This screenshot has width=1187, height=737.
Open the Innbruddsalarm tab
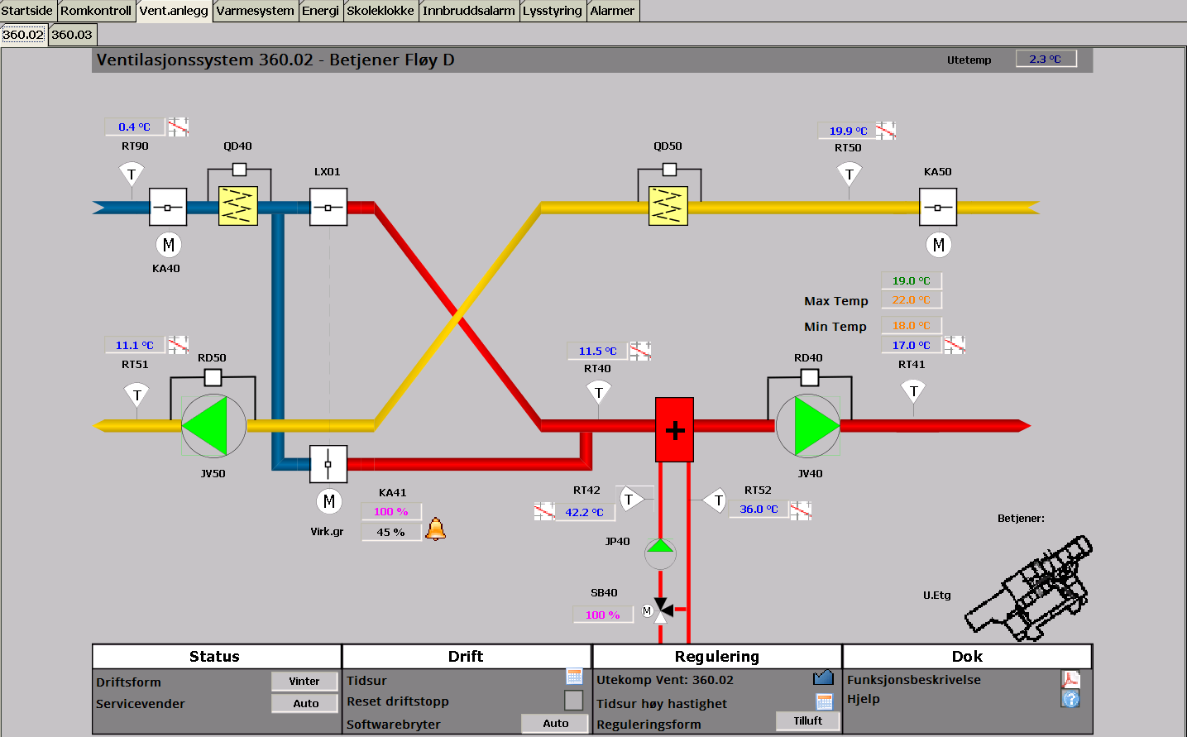[x=469, y=11]
